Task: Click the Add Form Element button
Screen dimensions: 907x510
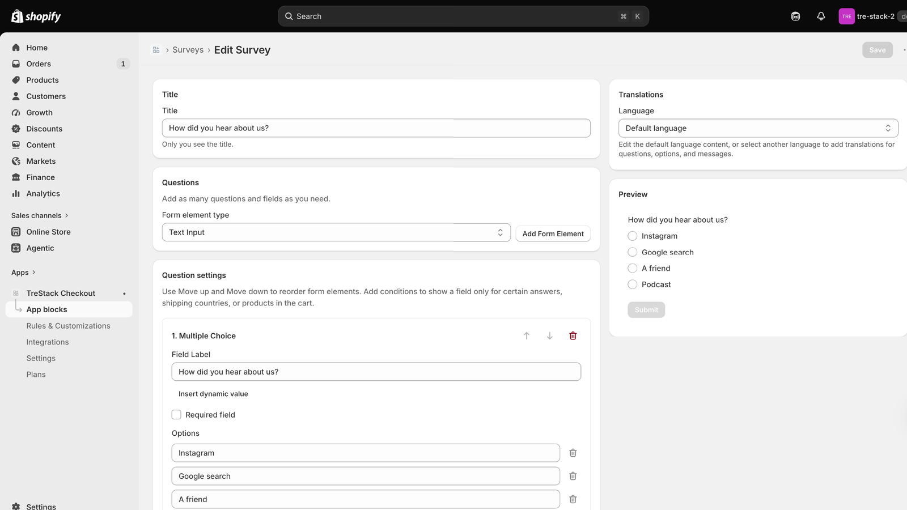Action: tap(553, 233)
